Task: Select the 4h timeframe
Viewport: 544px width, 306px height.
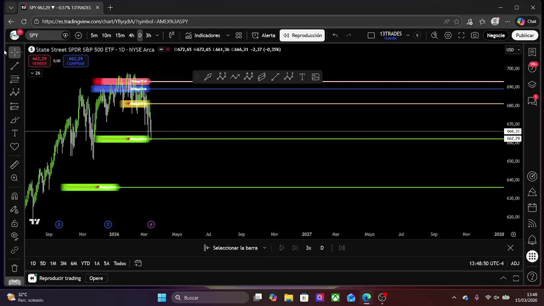Action: (x=131, y=35)
